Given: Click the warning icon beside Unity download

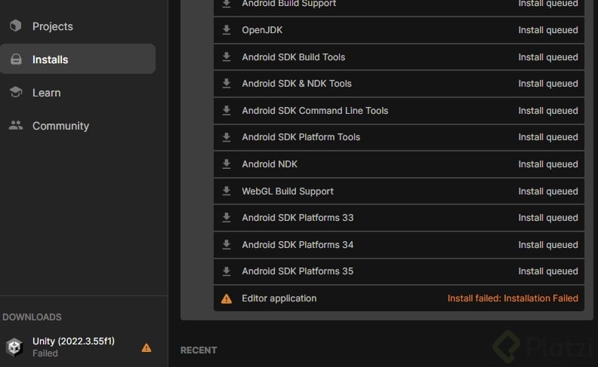Looking at the screenshot, I should (x=146, y=347).
